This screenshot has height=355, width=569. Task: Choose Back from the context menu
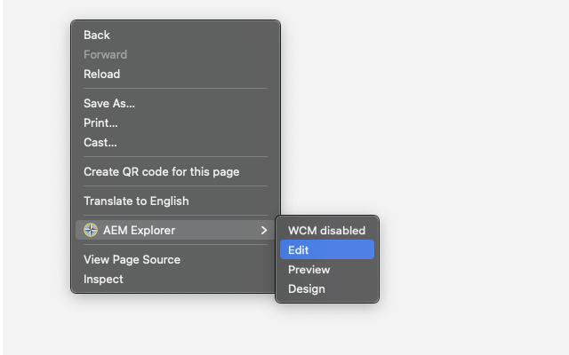(175, 35)
